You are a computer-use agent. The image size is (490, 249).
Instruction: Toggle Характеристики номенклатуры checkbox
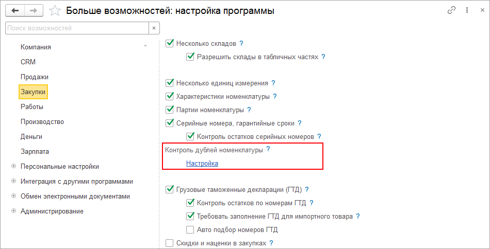[x=170, y=96]
